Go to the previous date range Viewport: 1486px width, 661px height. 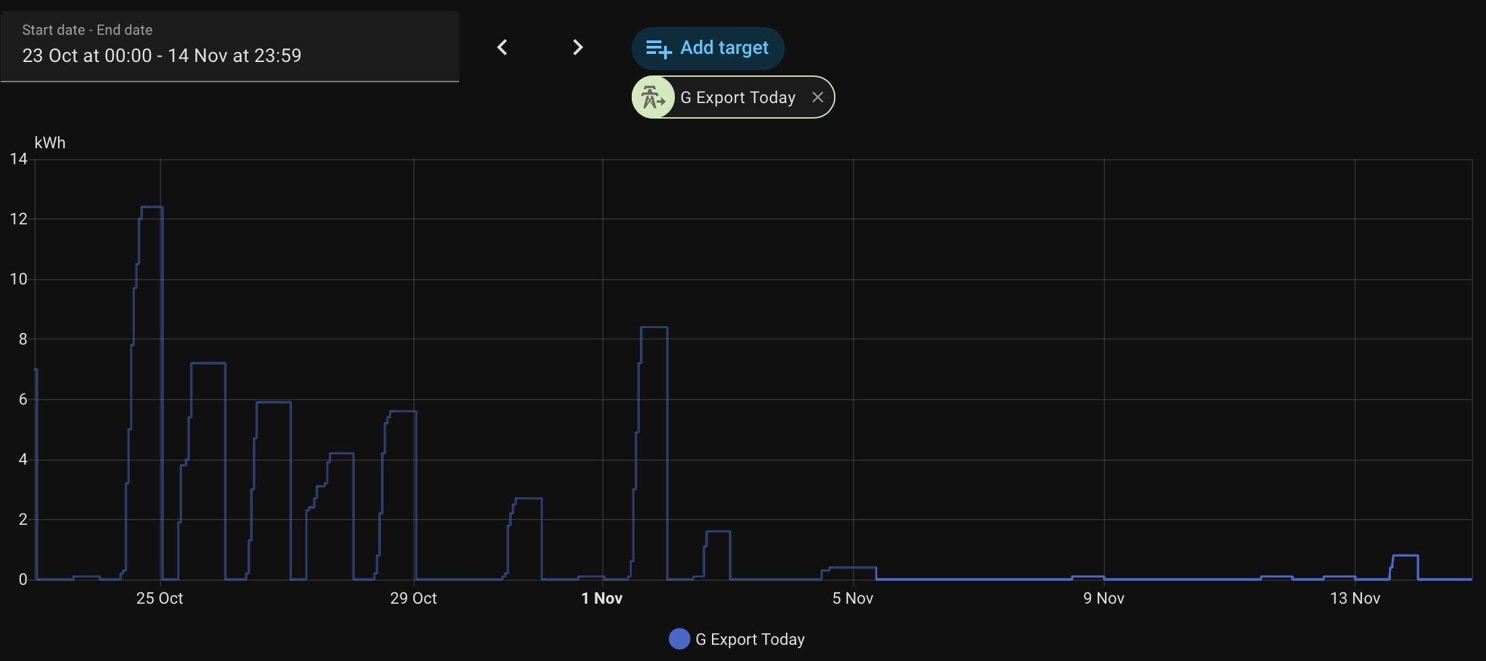502,47
